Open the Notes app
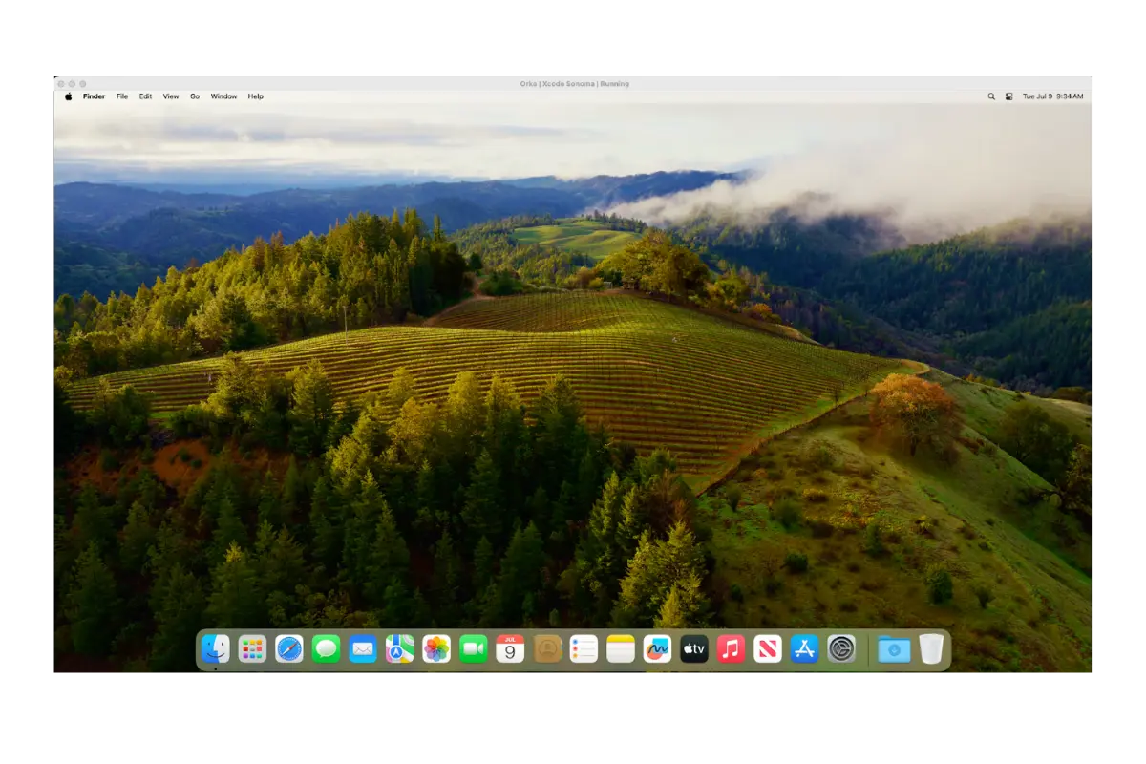Image resolution: width=1146 pixels, height=764 pixels. (x=621, y=649)
